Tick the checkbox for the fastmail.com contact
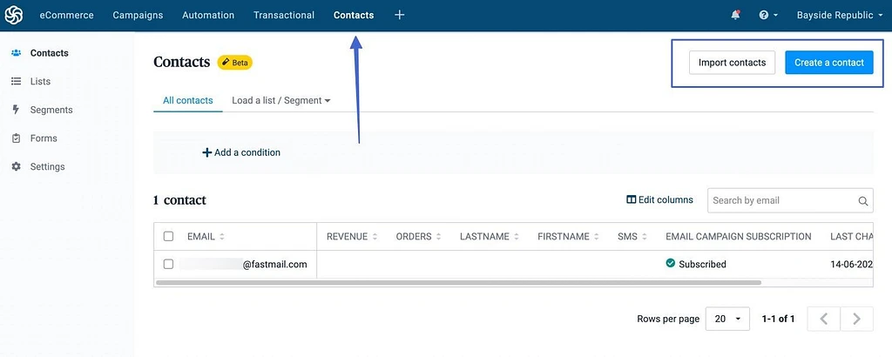Screen dimensions: 892x357 click(x=168, y=265)
